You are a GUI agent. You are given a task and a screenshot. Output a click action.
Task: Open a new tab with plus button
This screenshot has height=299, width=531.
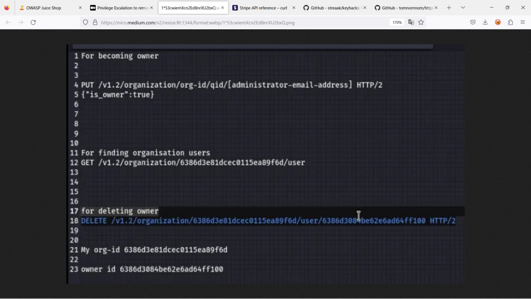click(449, 8)
